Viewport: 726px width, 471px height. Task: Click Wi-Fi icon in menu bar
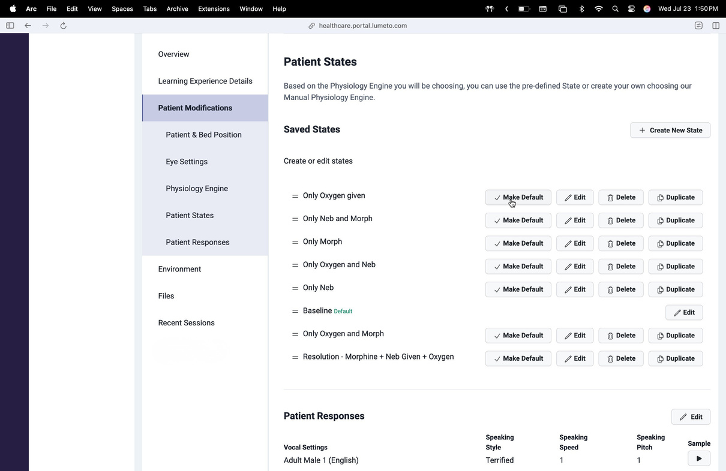pyautogui.click(x=598, y=9)
